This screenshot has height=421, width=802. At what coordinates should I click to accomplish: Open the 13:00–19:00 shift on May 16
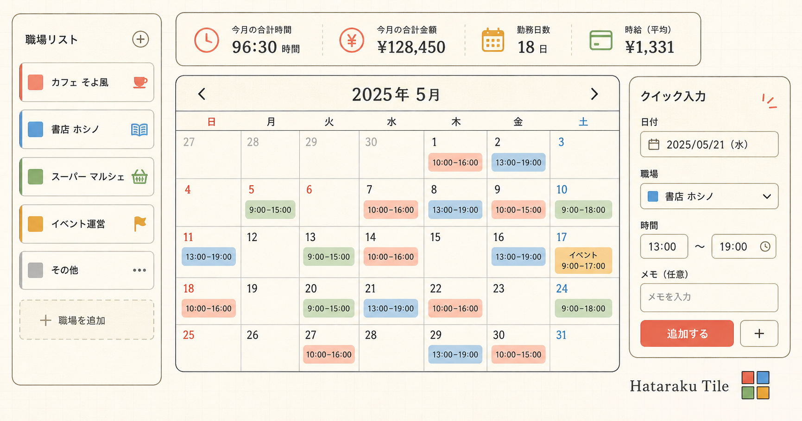click(x=518, y=257)
